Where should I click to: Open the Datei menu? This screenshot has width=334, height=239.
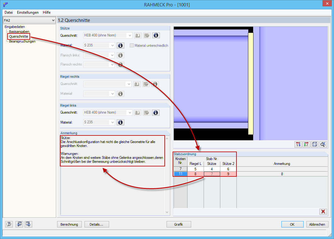click(8, 12)
